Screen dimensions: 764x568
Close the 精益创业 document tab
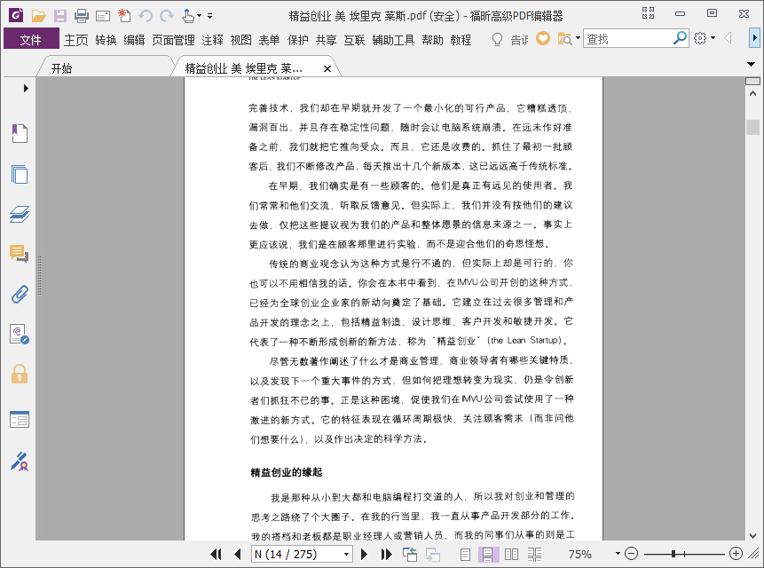pos(327,68)
